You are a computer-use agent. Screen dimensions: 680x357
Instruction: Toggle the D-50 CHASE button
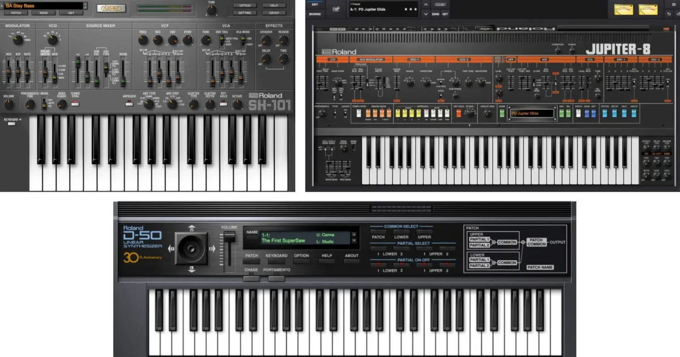point(252,278)
